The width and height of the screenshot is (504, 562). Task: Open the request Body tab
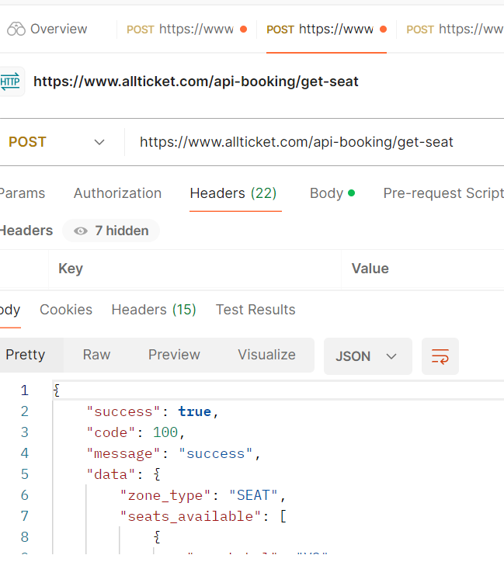(x=332, y=193)
